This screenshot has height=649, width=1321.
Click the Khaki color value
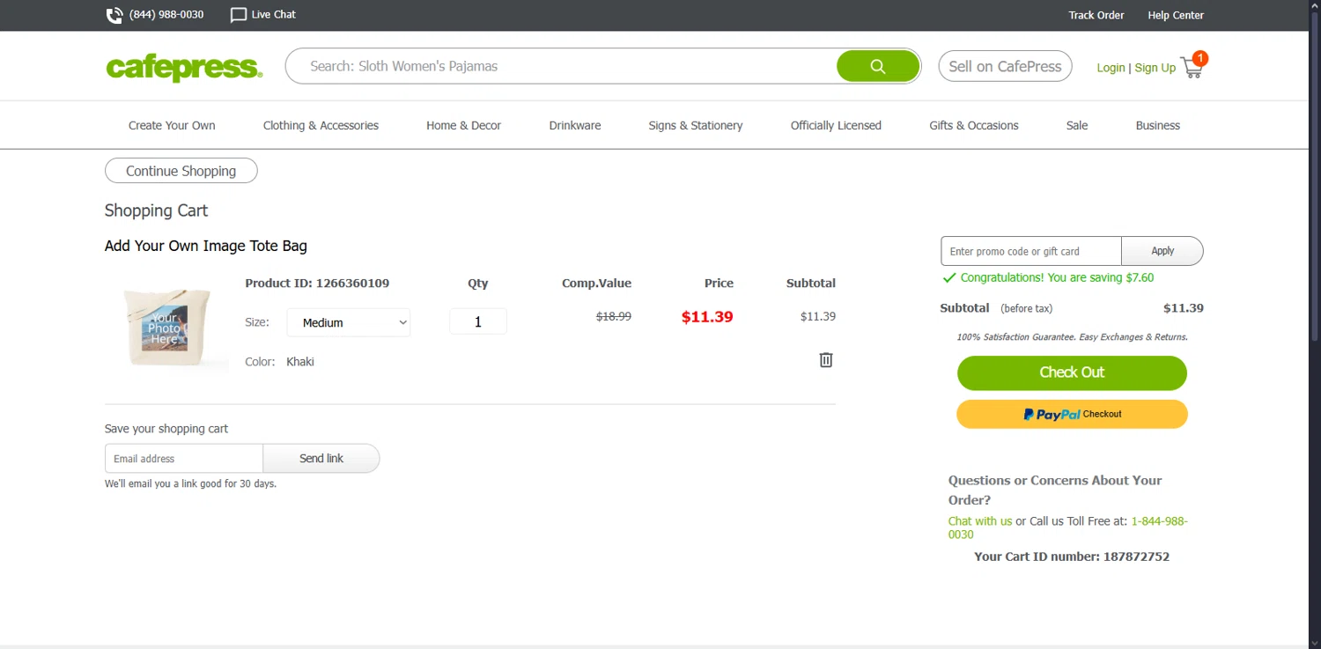pos(300,361)
